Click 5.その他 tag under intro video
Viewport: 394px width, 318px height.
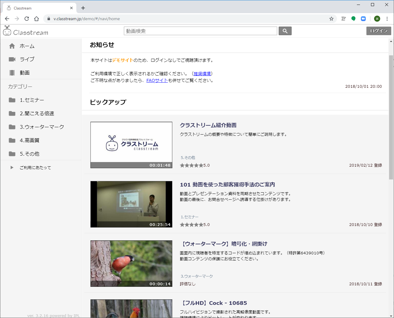[188, 158]
